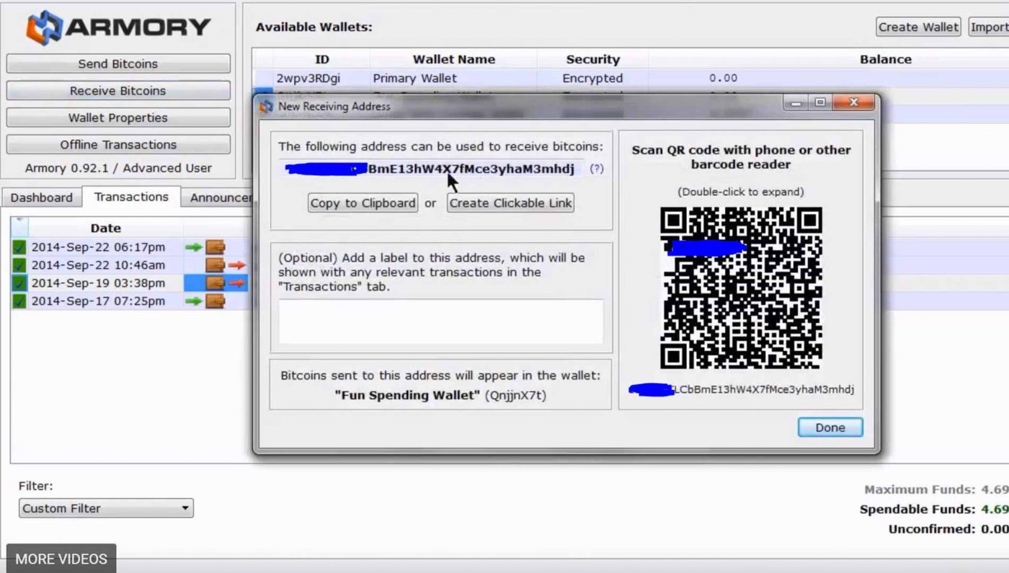Click the 0.00 balance of Primary Wallet

coord(723,78)
